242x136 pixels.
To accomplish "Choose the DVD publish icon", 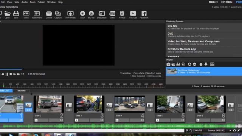I will point(82,15).
